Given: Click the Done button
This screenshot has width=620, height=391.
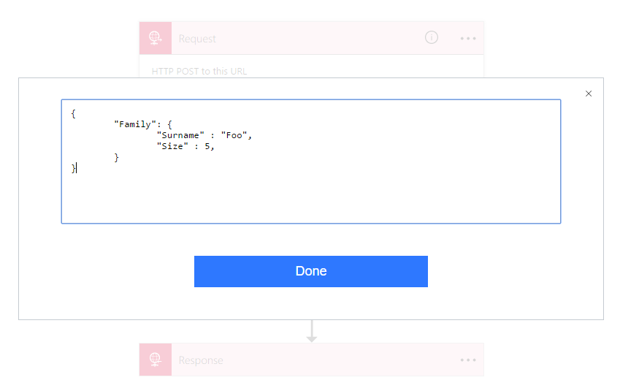Looking at the screenshot, I should (x=311, y=271).
